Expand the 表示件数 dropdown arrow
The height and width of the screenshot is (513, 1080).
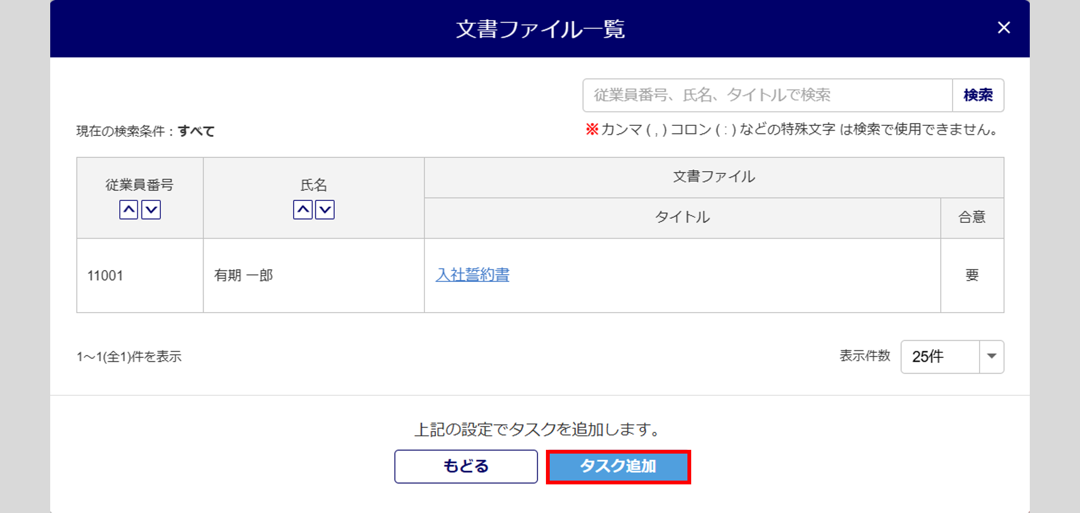(991, 356)
